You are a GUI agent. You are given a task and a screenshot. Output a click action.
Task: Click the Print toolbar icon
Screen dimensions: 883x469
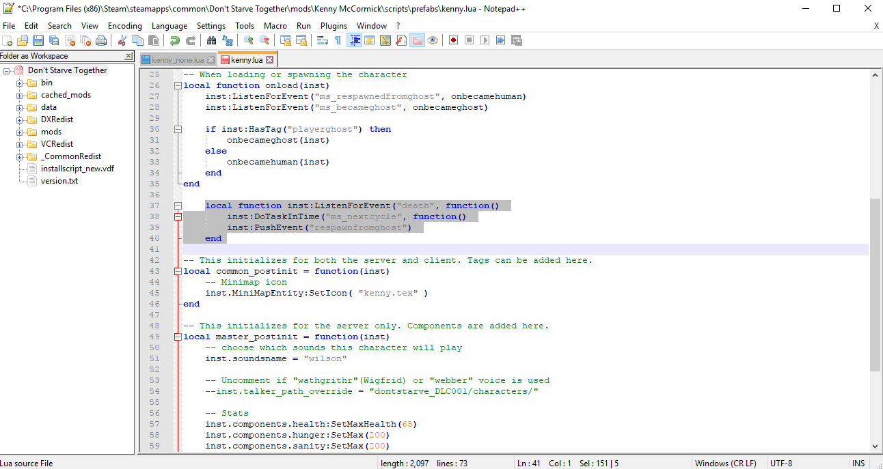(x=101, y=41)
